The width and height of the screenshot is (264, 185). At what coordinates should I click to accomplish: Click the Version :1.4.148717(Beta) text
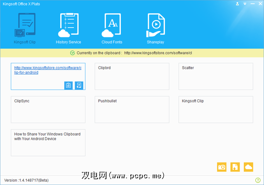26,180
